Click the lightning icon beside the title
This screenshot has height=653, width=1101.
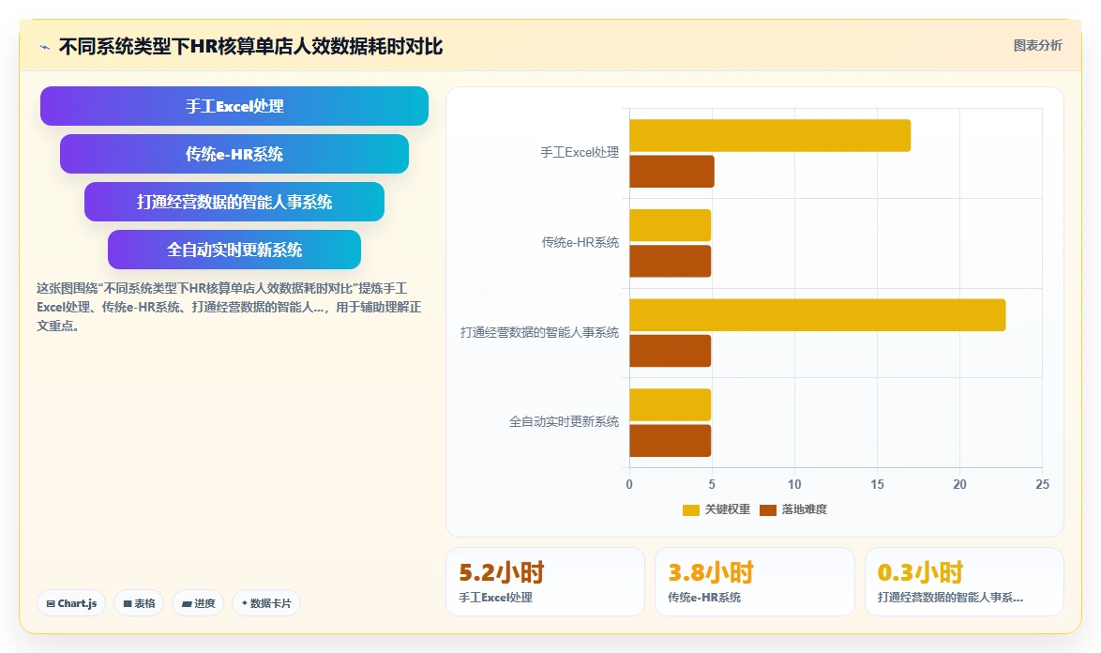(x=45, y=47)
